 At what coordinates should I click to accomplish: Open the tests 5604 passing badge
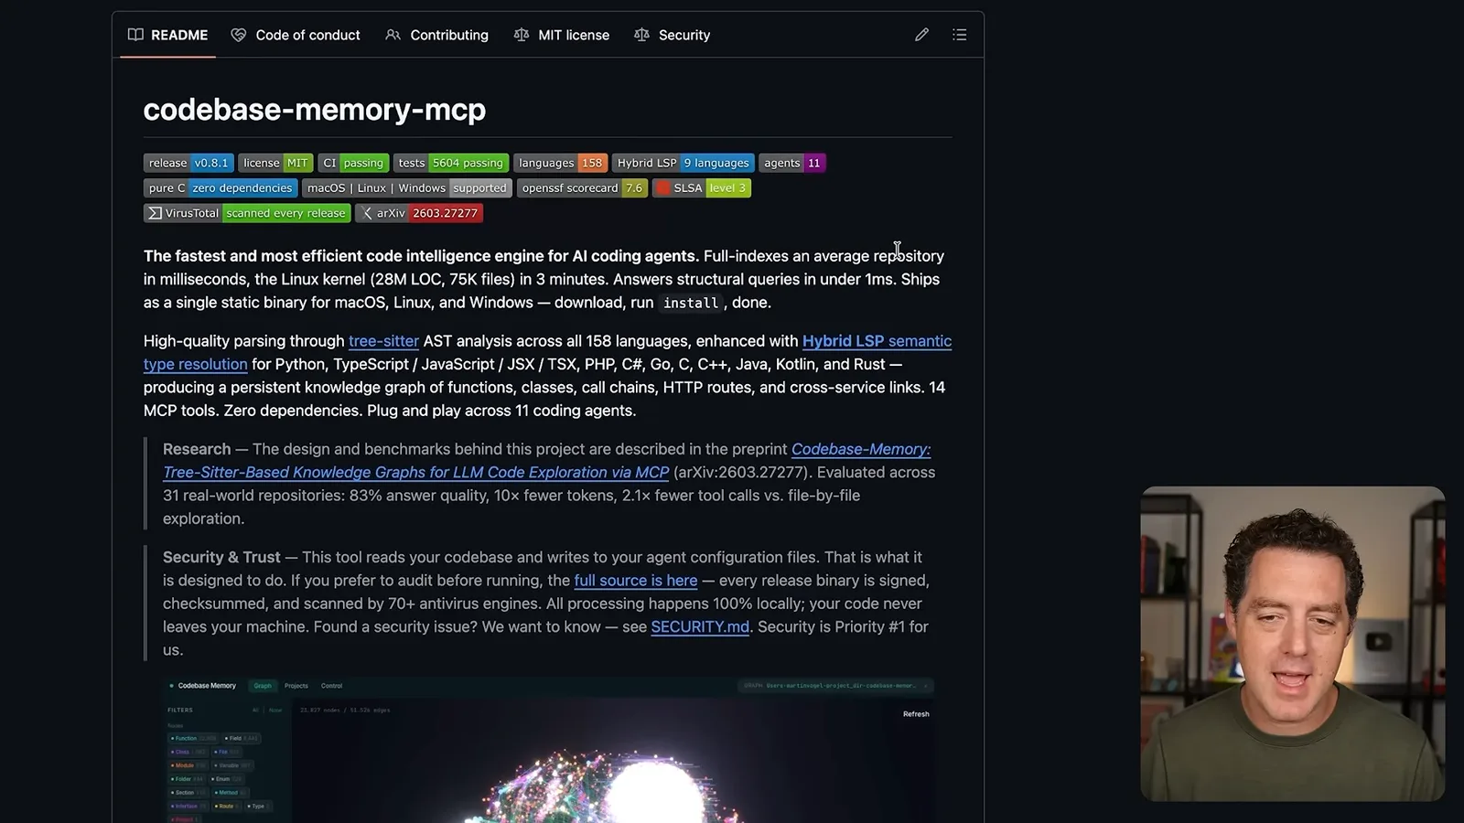[451, 163]
